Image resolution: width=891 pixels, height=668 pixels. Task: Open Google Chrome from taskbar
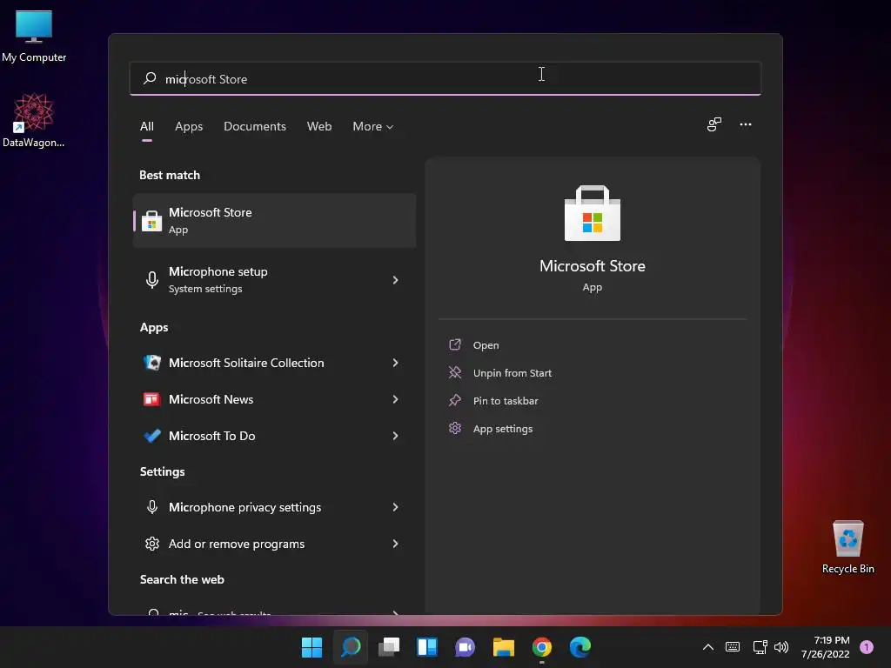click(x=541, y=647)
